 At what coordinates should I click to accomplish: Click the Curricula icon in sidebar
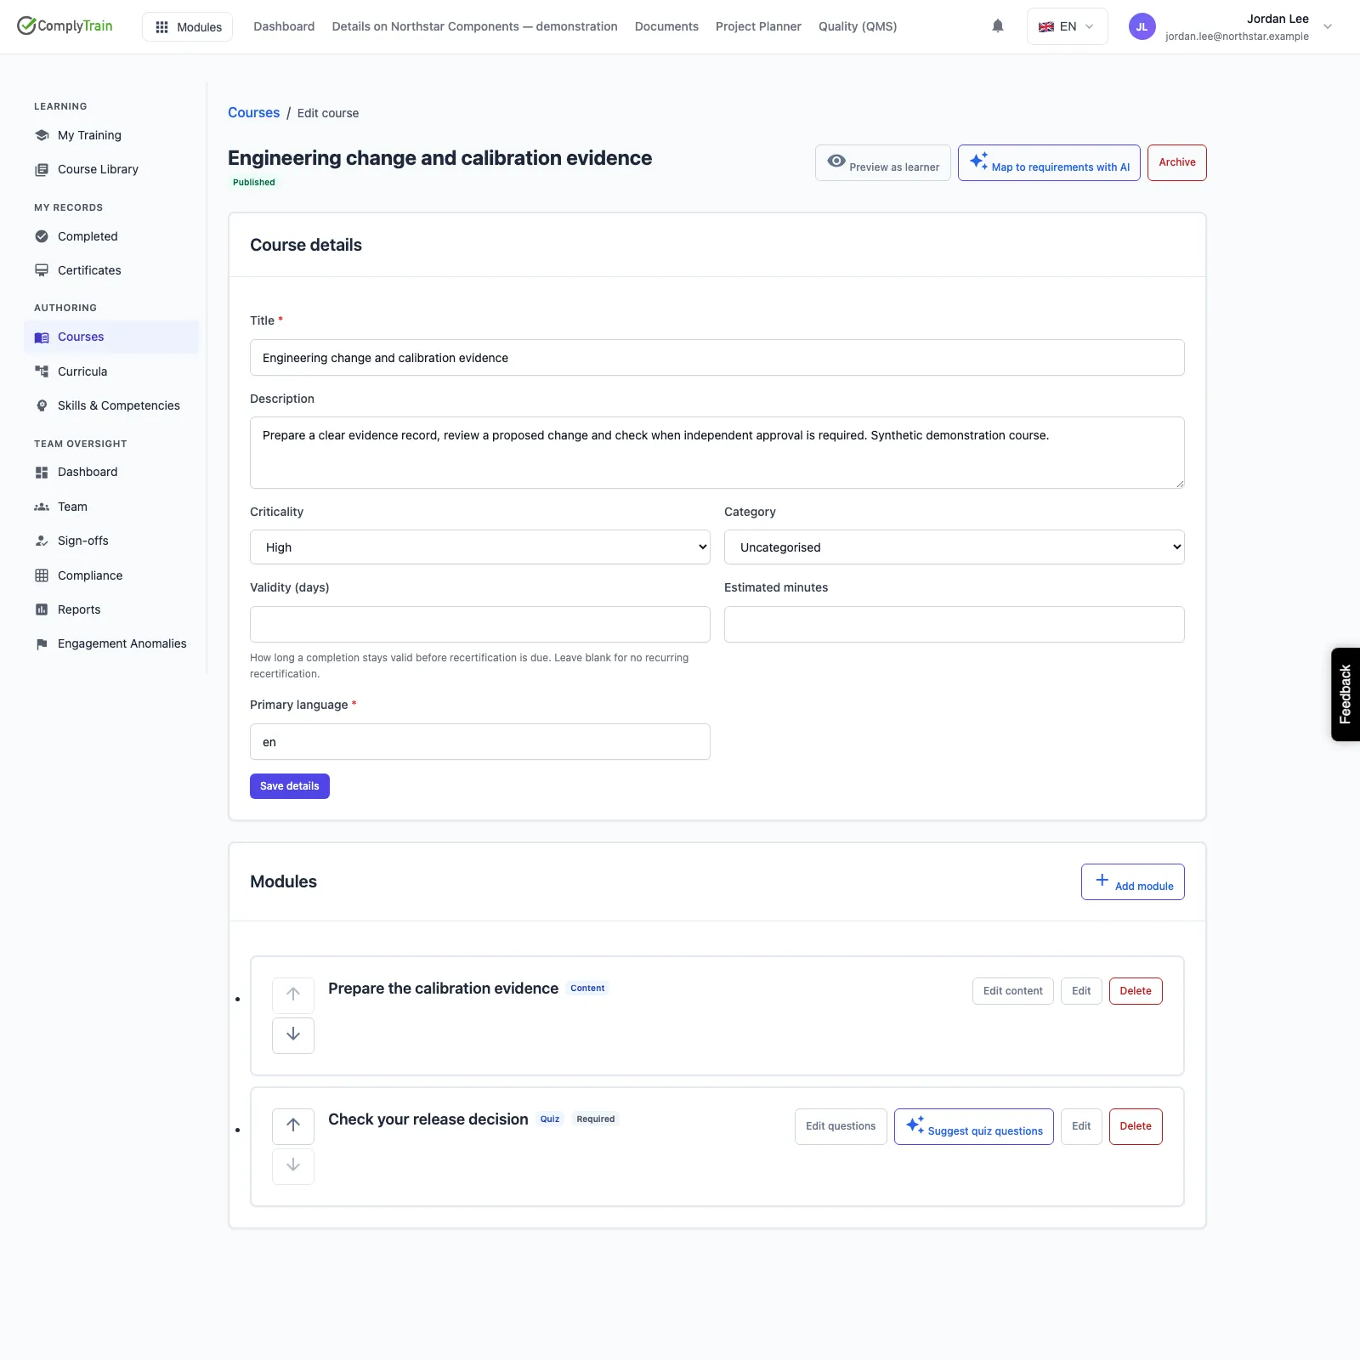pos(42,371)
